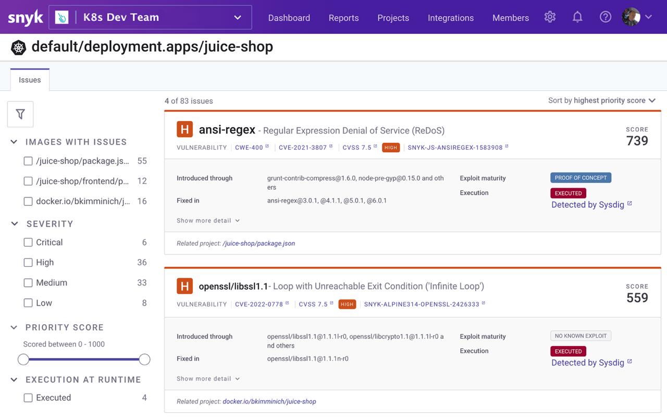Open the notifications bell
667x417 pixels.
[x=577, y=17]
